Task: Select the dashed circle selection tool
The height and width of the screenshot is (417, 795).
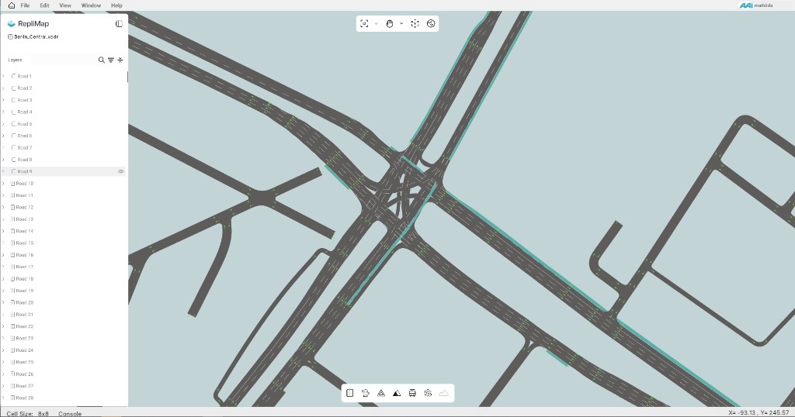Action: pyautogui.click(x=415, y=24)
